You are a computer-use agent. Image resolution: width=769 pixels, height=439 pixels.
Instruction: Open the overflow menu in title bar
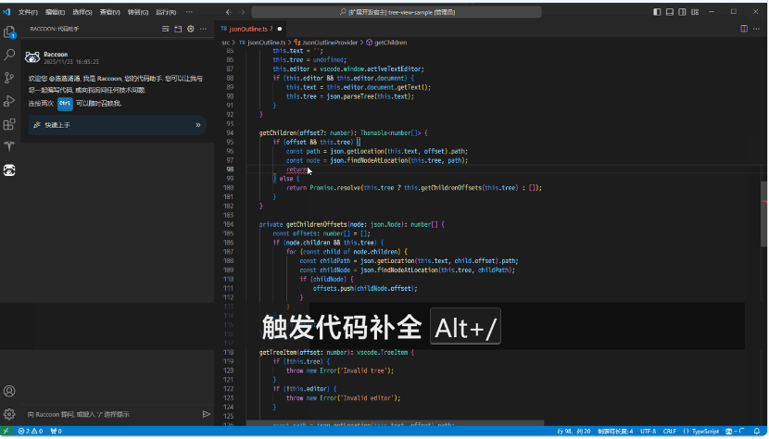188,11
